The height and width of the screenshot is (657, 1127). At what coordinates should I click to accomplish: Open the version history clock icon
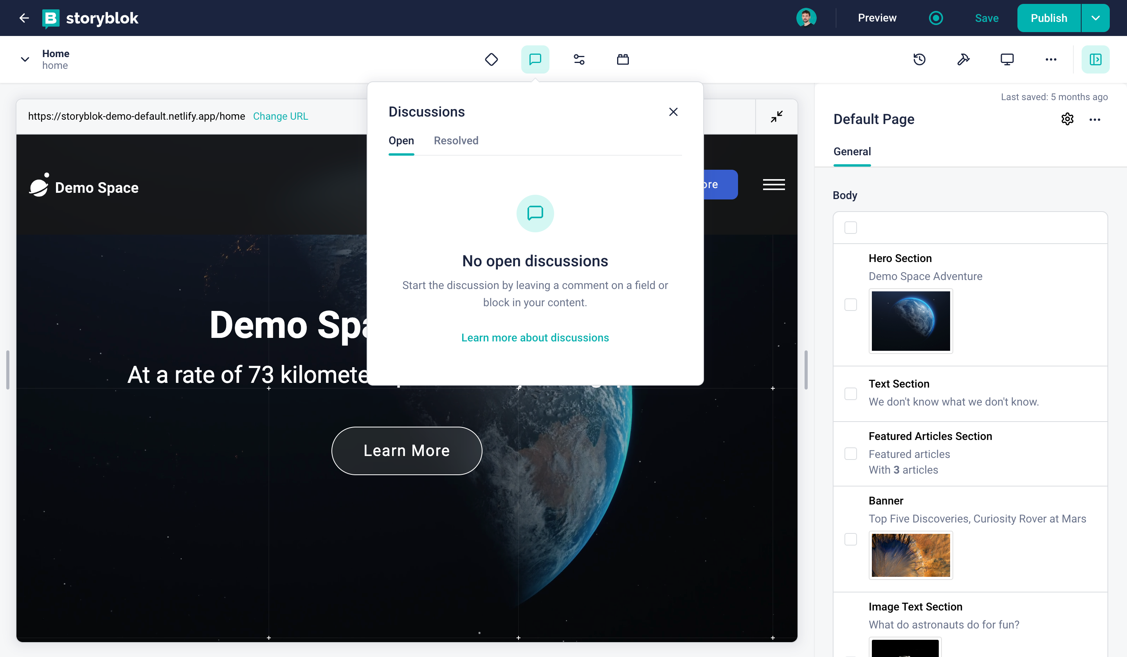[919, 59]
